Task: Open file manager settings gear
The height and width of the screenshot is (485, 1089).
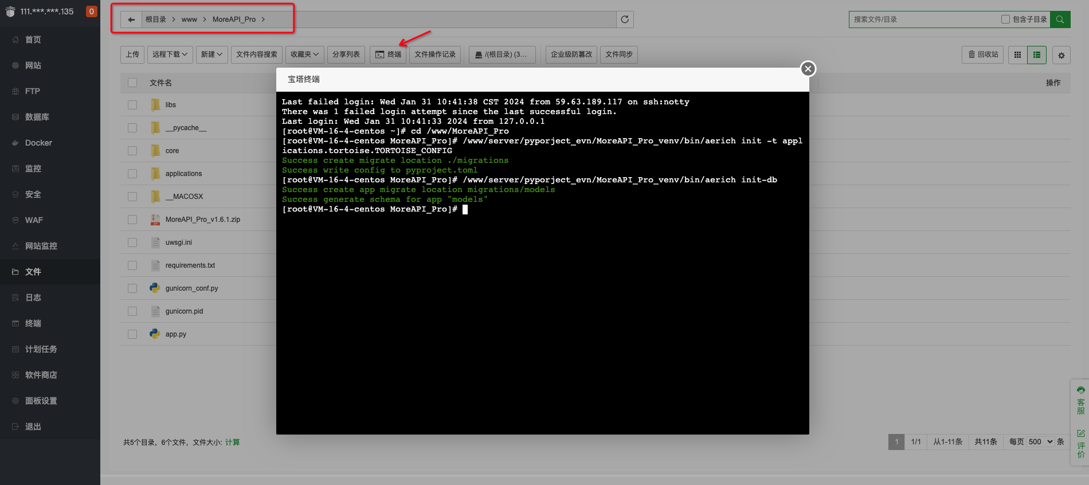Action: click(x=1061, y=55)
